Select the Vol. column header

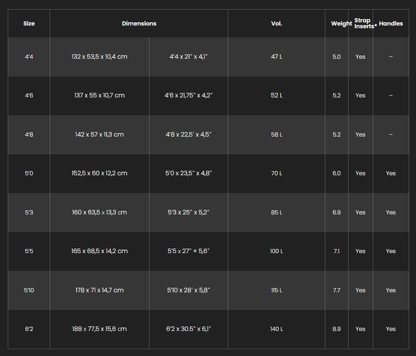pyautogui.click(x=277, y=24)
